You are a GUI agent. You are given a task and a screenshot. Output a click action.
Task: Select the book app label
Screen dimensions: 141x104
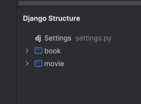[53, 51]
